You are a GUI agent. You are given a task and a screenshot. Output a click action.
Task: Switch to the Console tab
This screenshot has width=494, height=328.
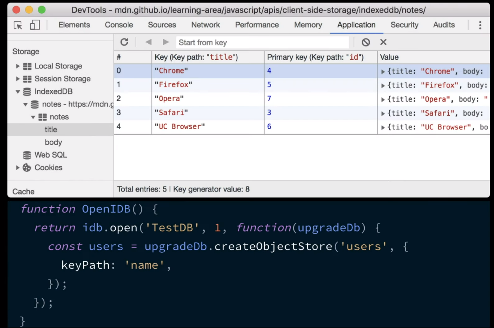pos(119,25)
